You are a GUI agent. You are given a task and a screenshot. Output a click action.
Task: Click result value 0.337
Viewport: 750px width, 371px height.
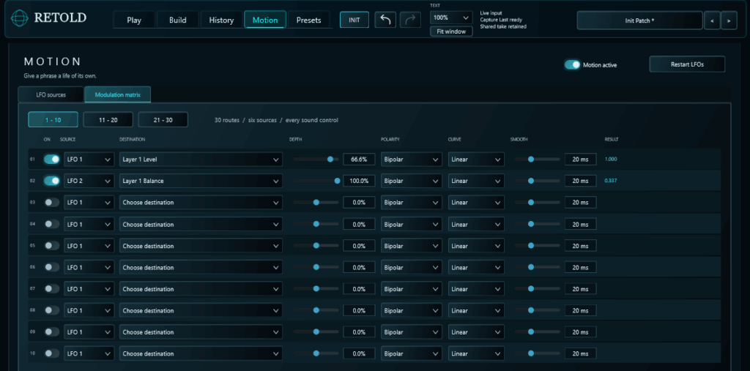tap(611, 181)
